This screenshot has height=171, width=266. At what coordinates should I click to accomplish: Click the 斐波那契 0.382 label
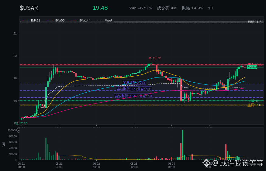[134, 82]
